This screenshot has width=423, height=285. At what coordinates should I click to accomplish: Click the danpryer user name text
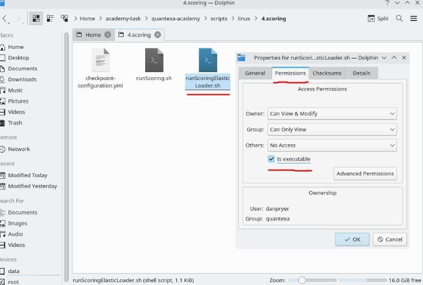(277, 208)
